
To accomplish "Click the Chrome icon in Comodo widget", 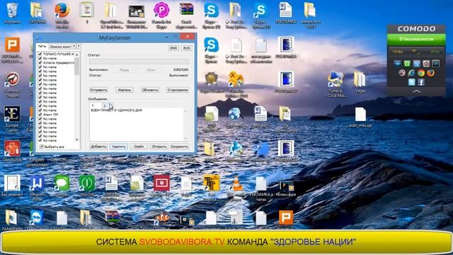I will point(421,73).
